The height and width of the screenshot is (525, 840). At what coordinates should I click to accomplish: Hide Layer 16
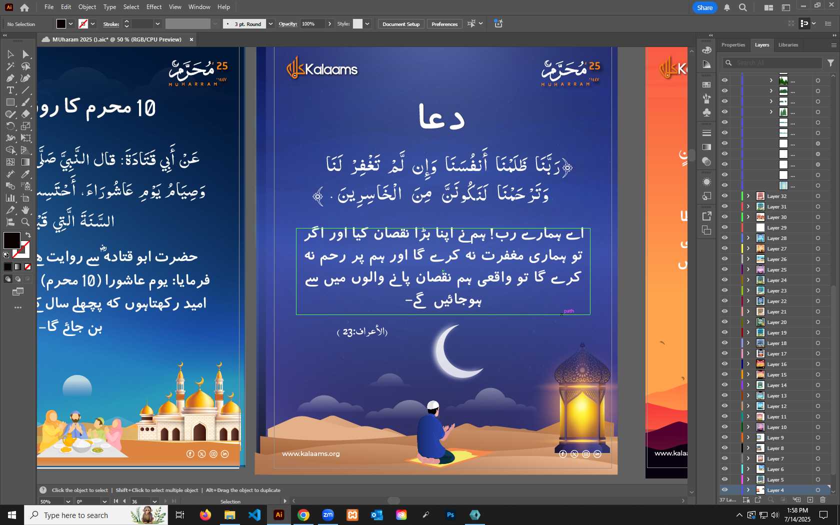point(724,364)
